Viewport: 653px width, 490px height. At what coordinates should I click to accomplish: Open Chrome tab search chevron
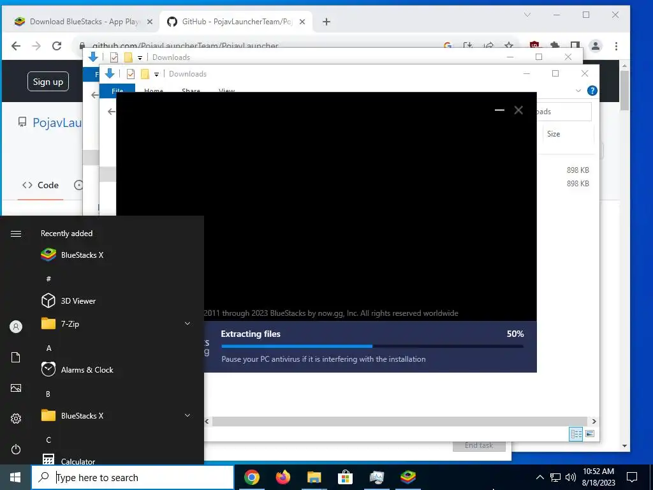point(527,15)
